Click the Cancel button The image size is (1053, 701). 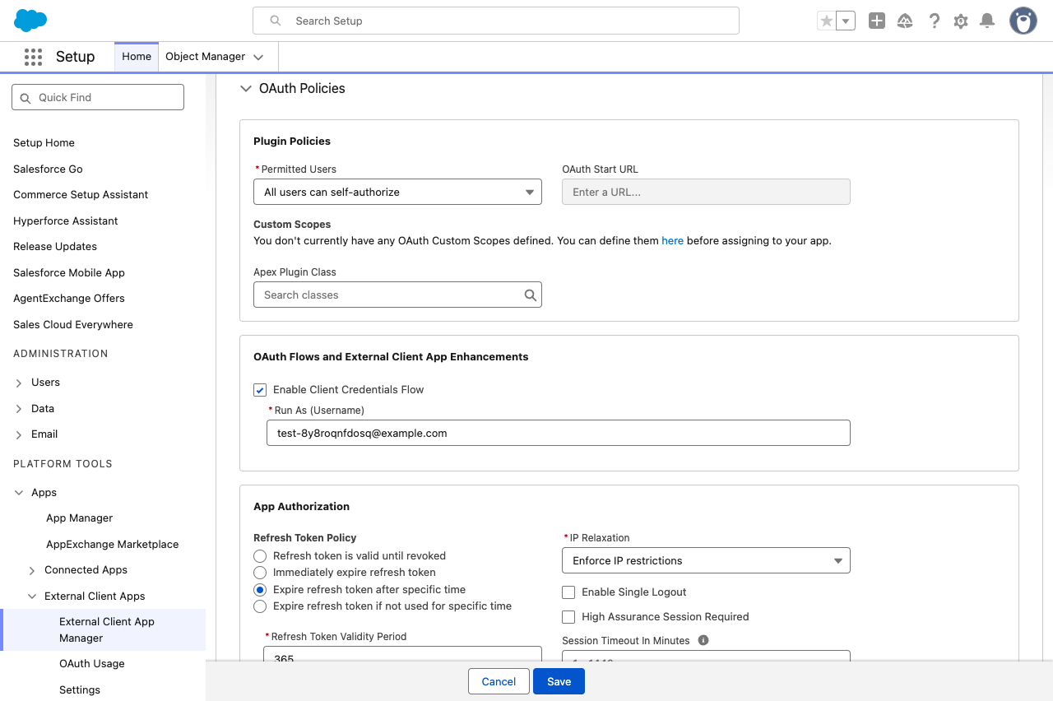[x=499, y=681]
